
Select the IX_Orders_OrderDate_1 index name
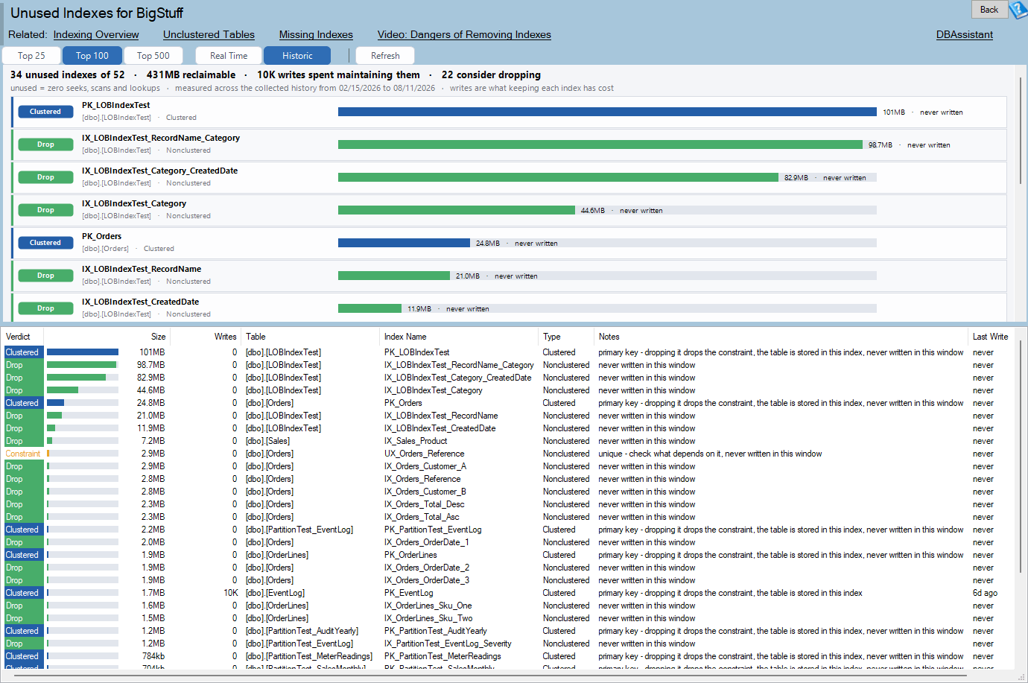point(427,542)
